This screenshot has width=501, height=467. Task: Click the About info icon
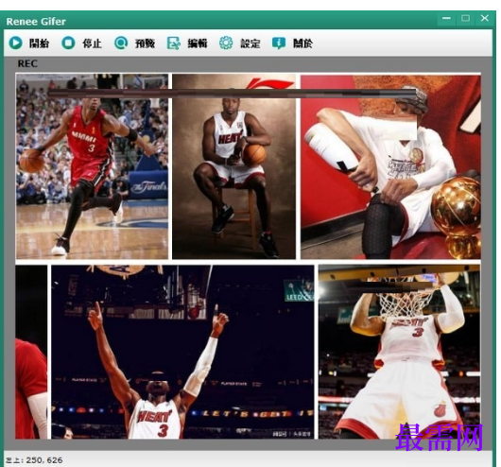coord(279,43)
